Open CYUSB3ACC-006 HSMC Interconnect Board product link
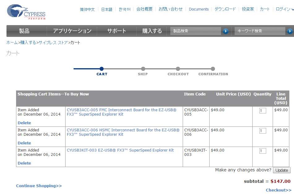 coord(123,132)
